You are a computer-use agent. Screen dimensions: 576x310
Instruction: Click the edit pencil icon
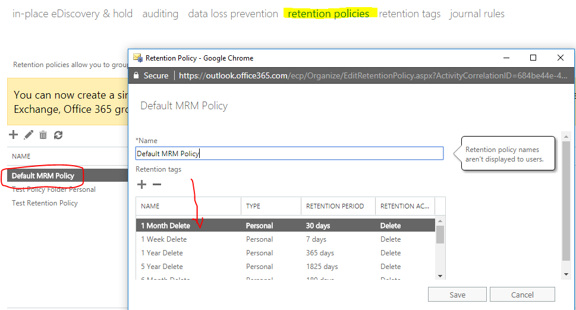29,135
